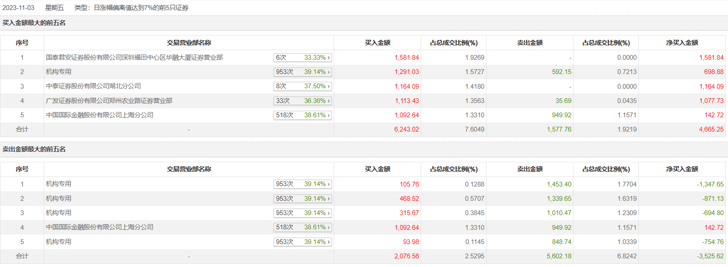Click 机构专用 in the top-buyers table

click(59, 72)
